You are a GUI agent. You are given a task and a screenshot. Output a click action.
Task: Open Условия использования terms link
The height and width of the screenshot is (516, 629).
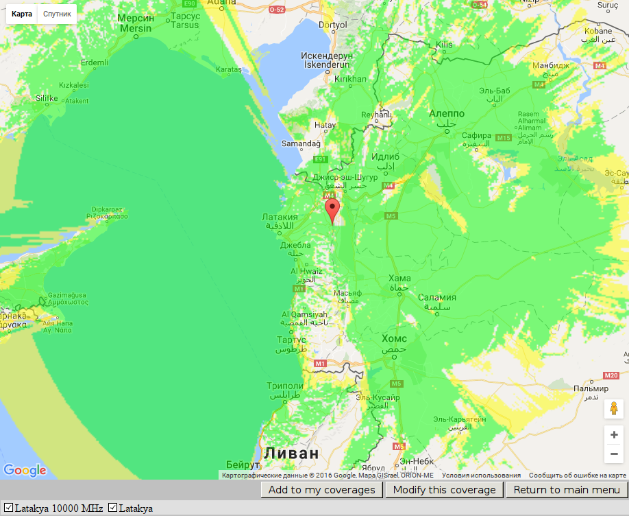coord(481,475)
